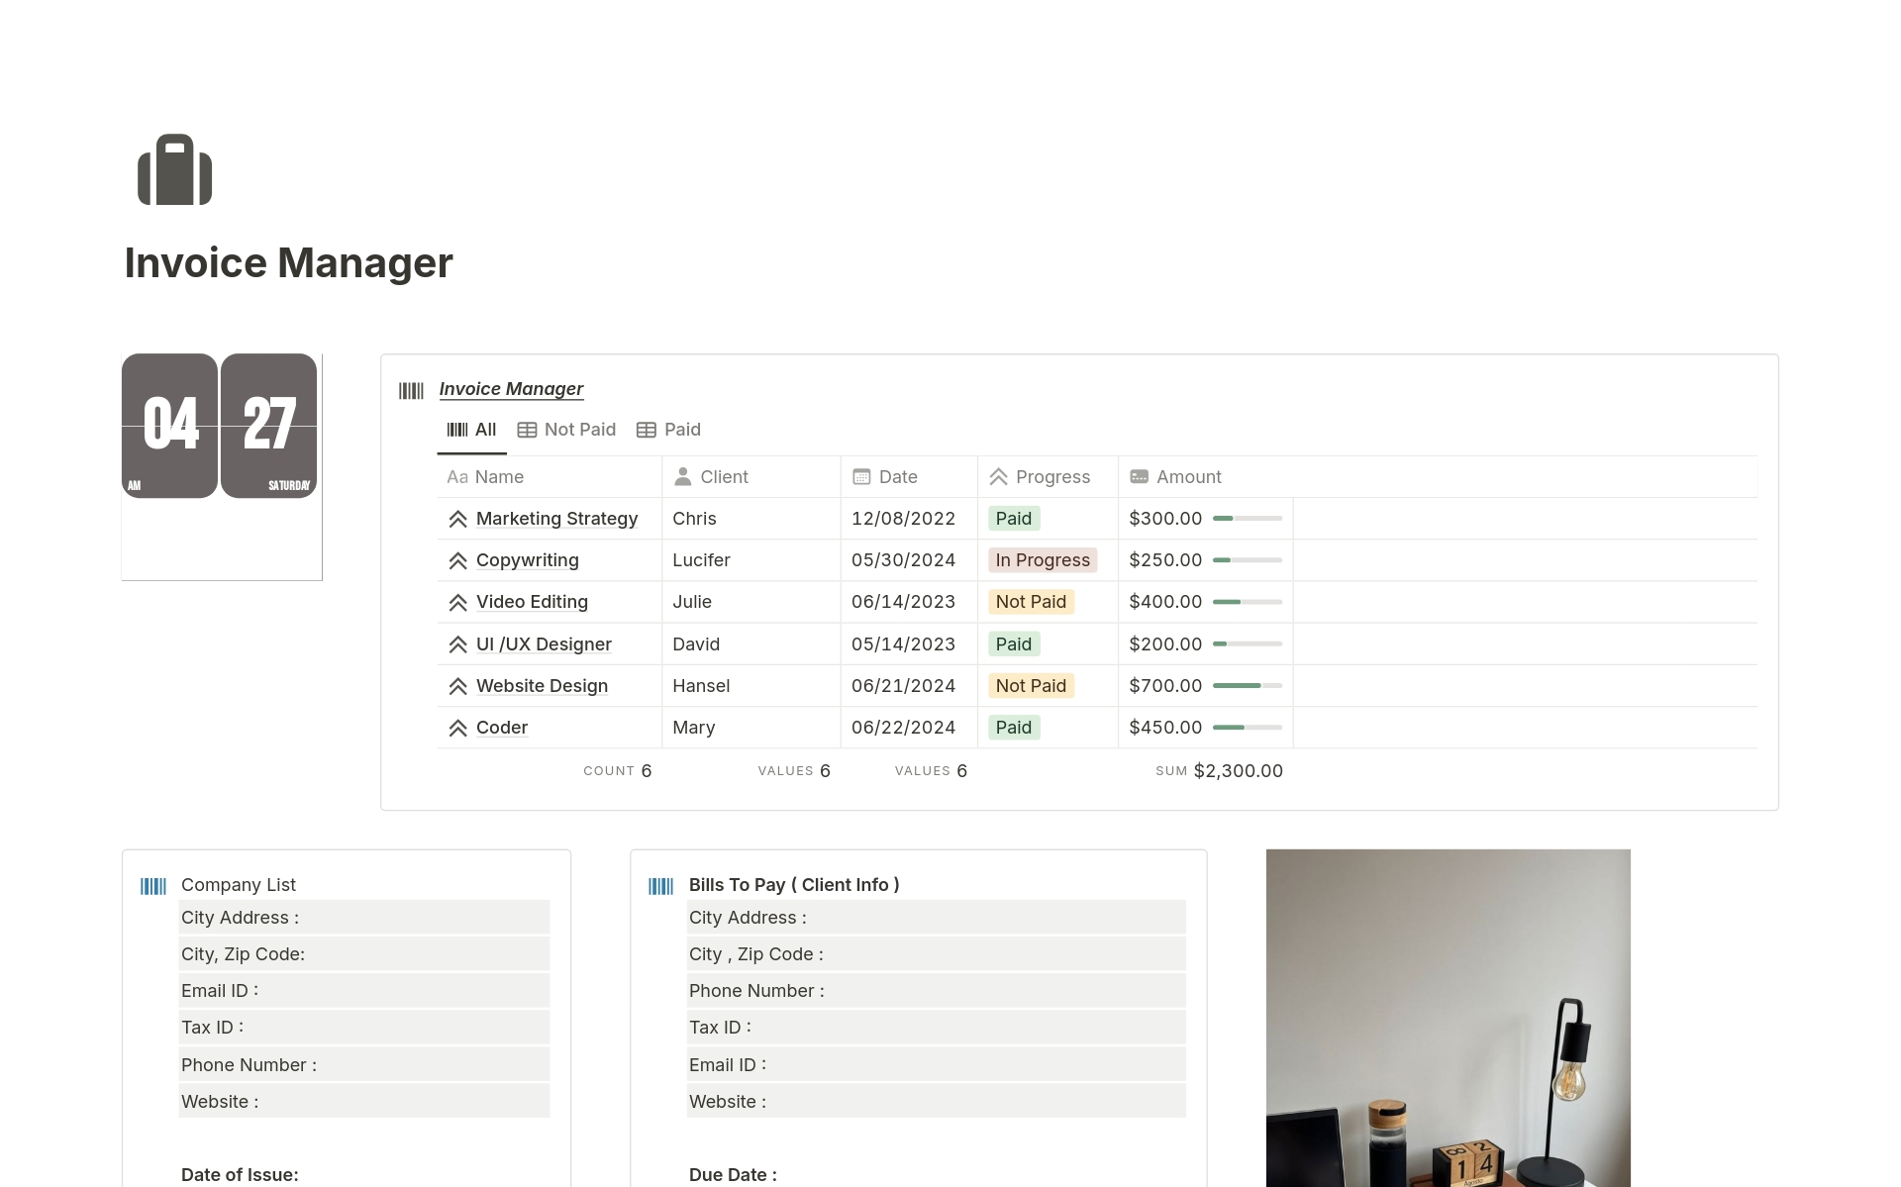This screenshot has height=1187, width=1901.
Task: Click the chevron icon next to Website Design
Action: click(457, 686)
